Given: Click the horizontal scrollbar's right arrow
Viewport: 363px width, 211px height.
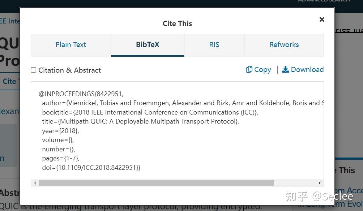Looking at the screenshot, I should (320, 183).
